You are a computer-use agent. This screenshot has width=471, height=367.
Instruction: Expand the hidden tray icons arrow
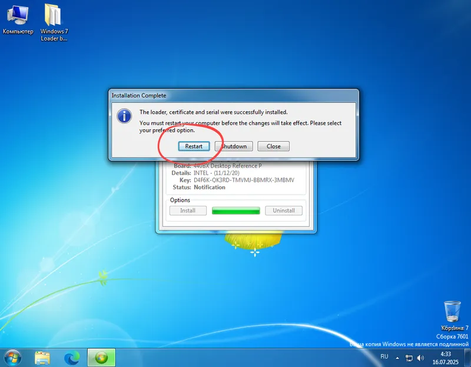(396, 357)
